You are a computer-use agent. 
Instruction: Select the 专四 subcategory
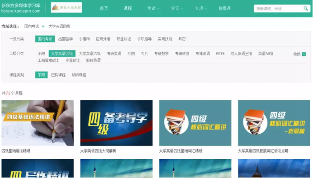coord(131,54)
